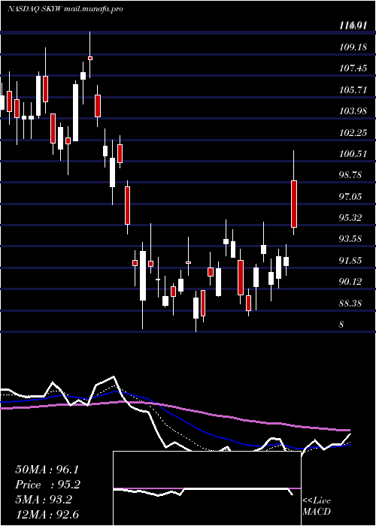The width and height of the screenshot is (376, 526).
Task: Click the 50MA : 96.1 readout
Action: (49, 470)
